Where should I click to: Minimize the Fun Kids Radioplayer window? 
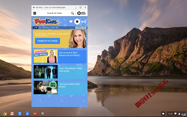coord(76,7)
